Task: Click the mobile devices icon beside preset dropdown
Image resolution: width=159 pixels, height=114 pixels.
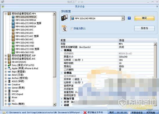Action: pos(64,18)
